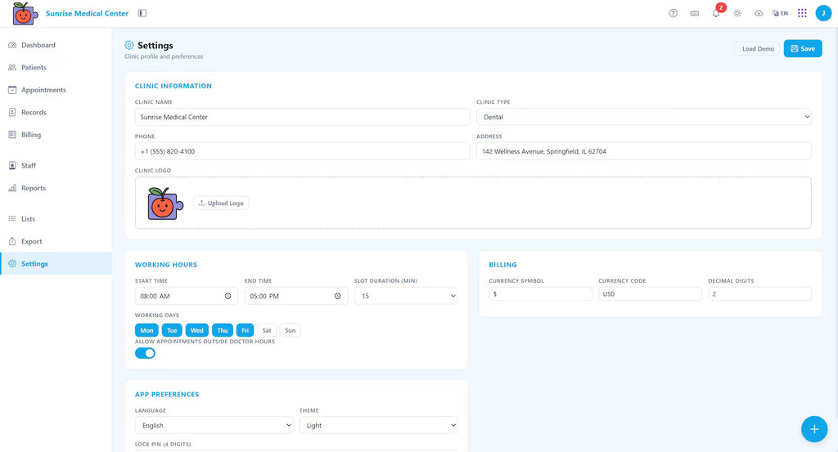Go to Dashboard in sidebar

coord(56,45)
